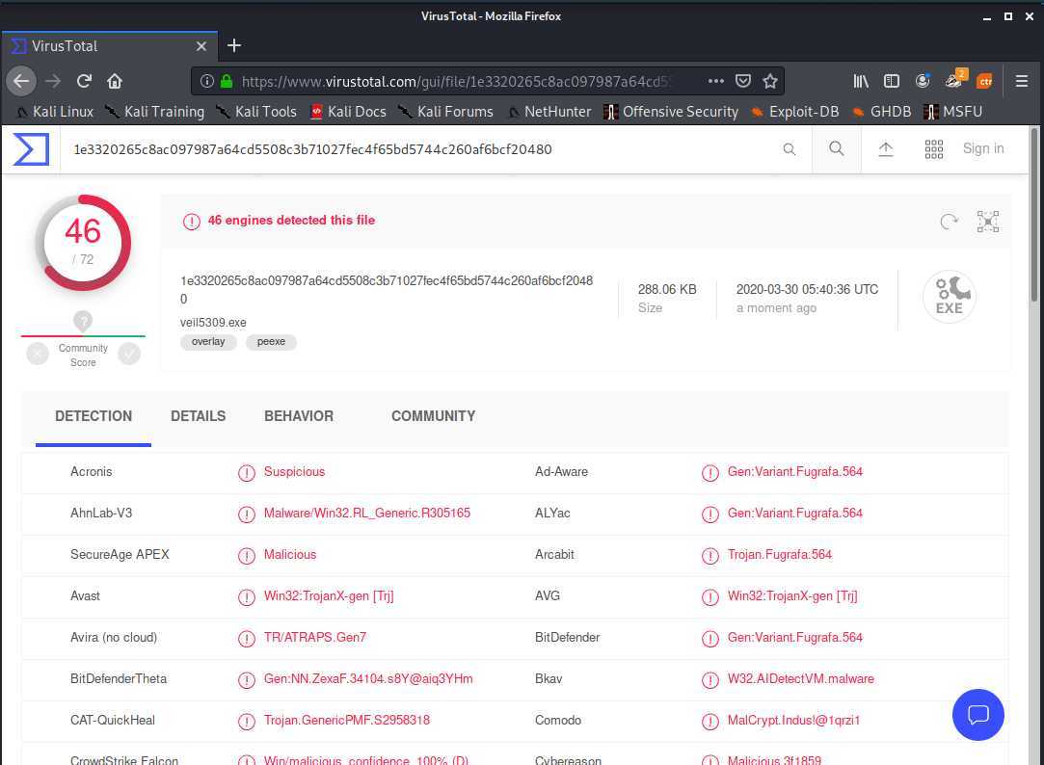
Task: Switch to the DETAILS tab
Action: point(198,416)
